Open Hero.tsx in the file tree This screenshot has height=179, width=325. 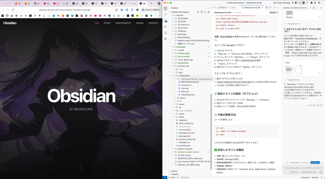[x=185, y=88]
